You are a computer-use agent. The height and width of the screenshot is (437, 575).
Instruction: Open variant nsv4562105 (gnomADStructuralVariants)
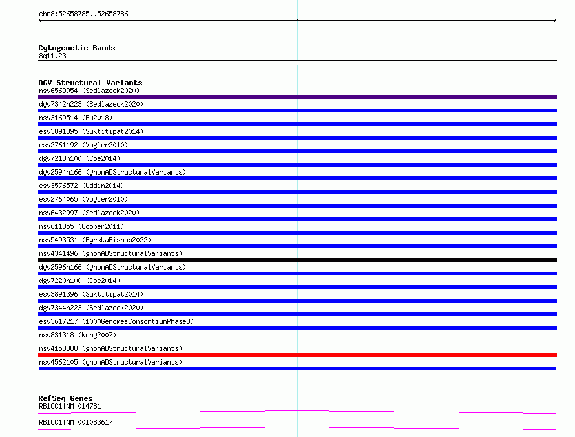click(x=110, y=362)
